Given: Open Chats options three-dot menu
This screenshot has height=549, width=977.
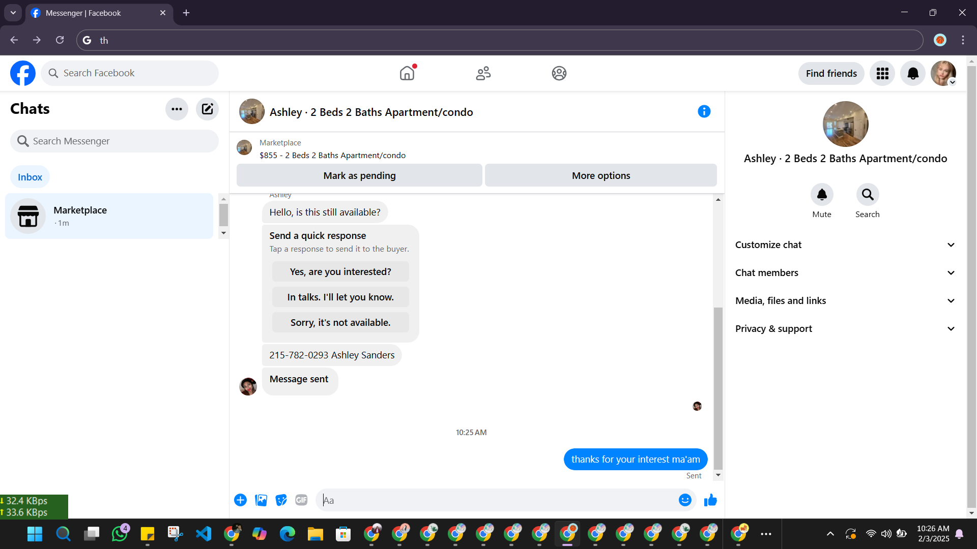Looking at the screenshot, I should (x=177, y=109).
